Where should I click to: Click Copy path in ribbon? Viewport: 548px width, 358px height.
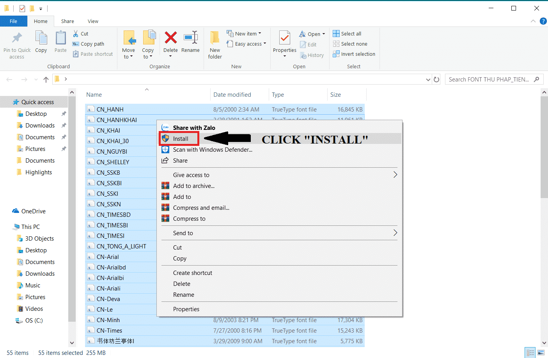click(x=88, y=44)
